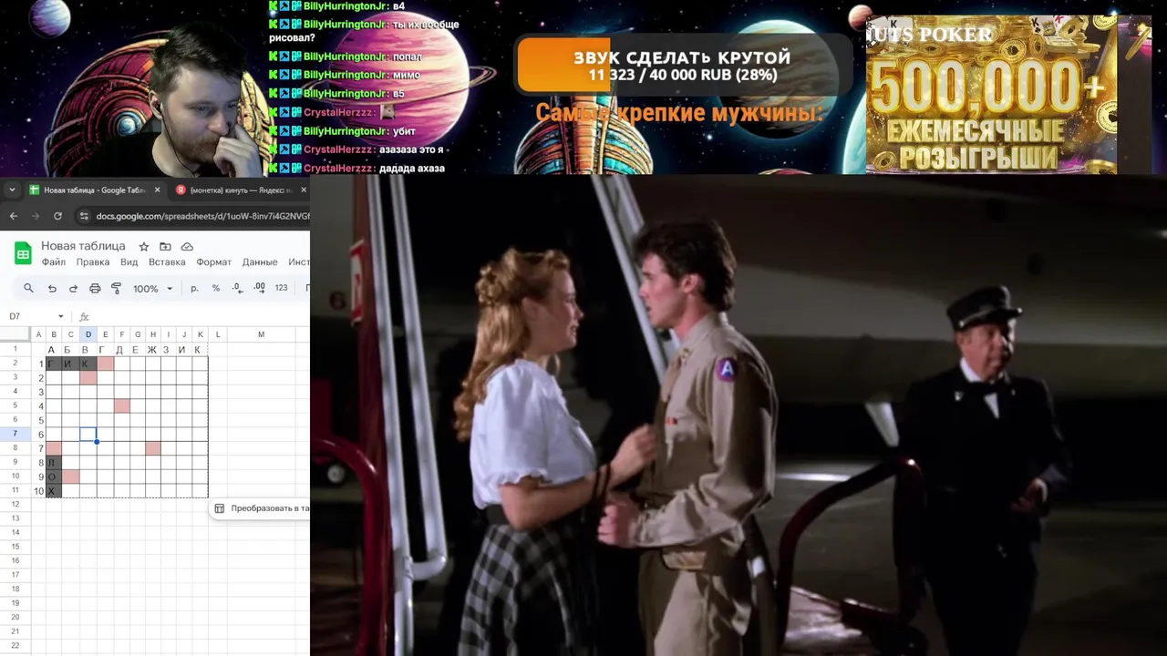1167x656 pixels.
Task: Check the cloud save status icon
Action: point(187,247)
